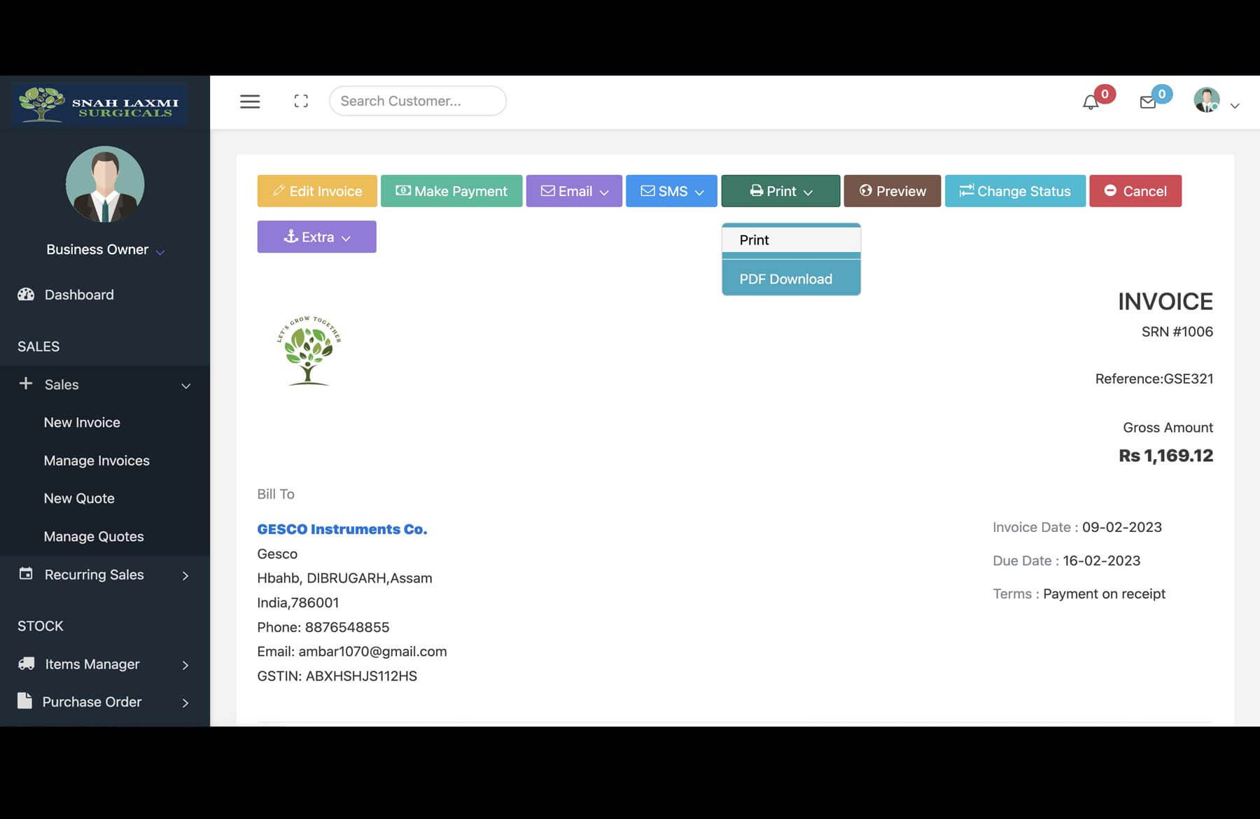Open the messages envelope icon

click(x=1148, y=103)
